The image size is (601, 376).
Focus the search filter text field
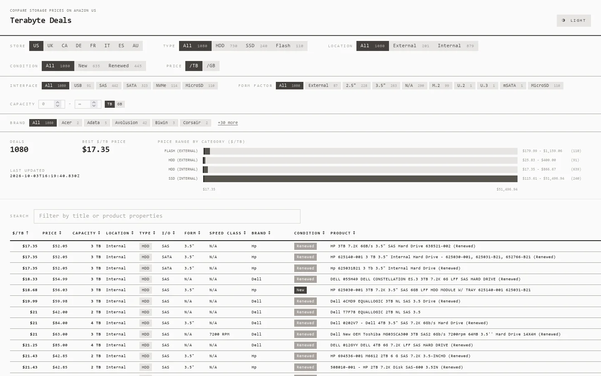[x=167, y=216]
